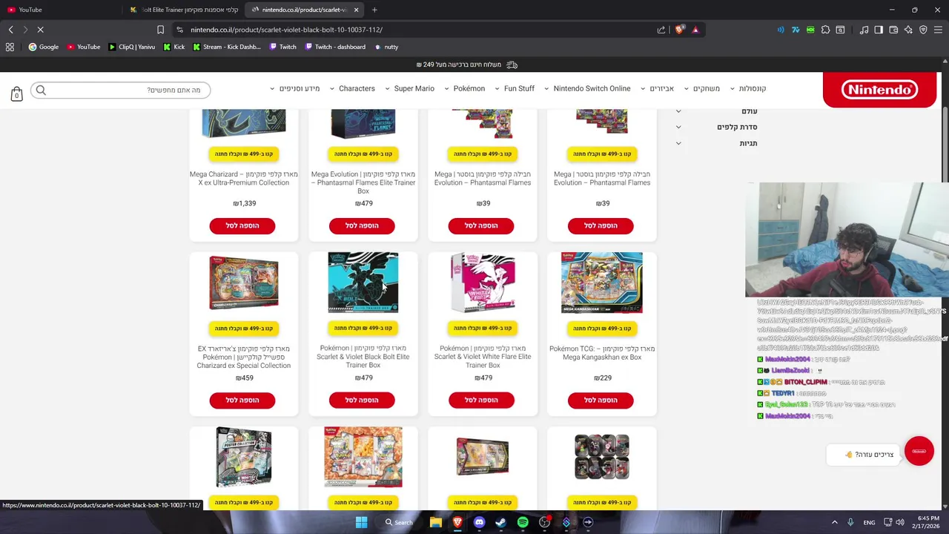Click the browser address bar URL
Image resolution: width=949 pixels, height=534 pixels.
click(286, 30)
